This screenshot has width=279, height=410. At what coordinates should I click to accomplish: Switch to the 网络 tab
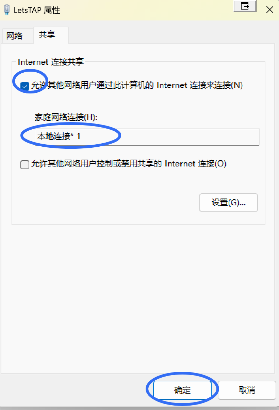tap(15, 36)
